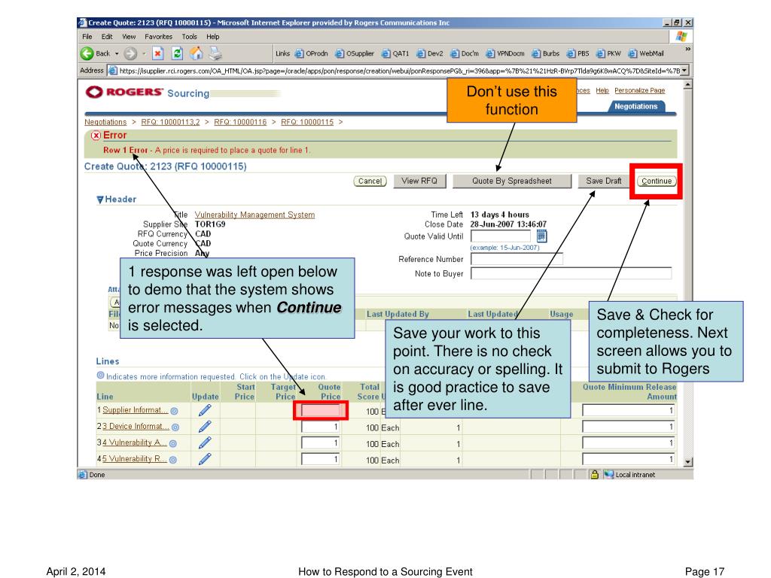Open the Edit menu
This screenshot has width=771, height=578.
click(x=107, y=37)
